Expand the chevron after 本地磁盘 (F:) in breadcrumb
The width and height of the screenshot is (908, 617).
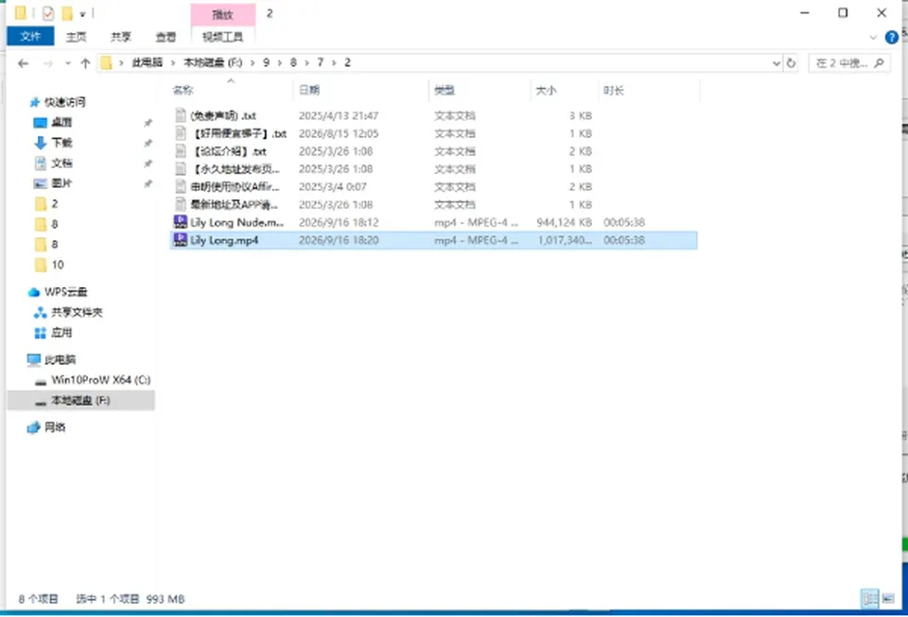point(252,63)
